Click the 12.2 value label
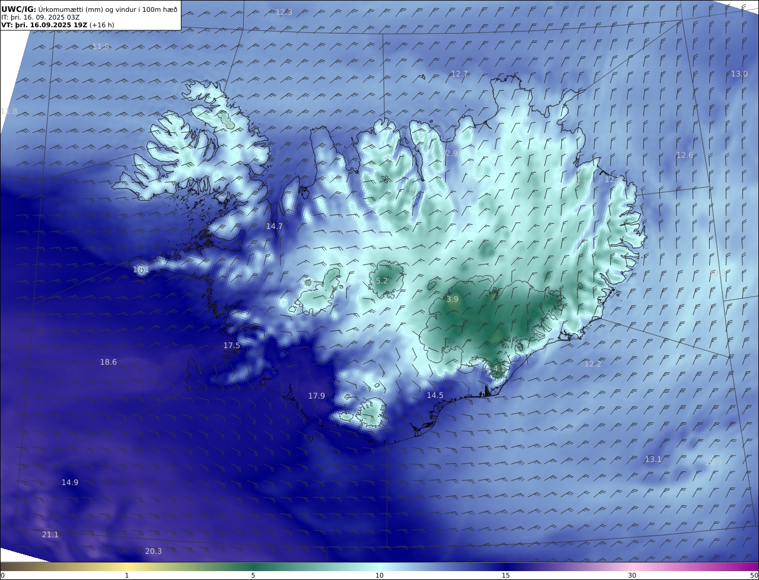The image size is (759, 580). [592, 364]
